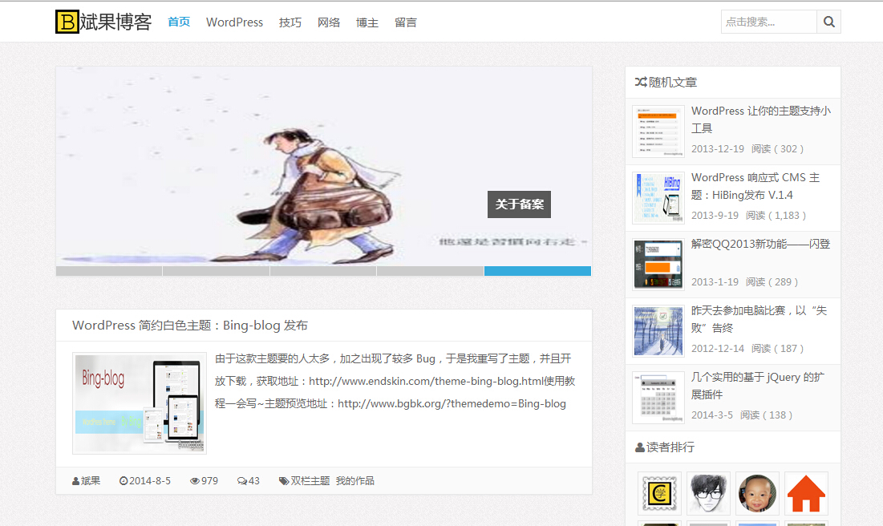
Task: Open the WordPress navigation menu item
Action: (234, 22)
